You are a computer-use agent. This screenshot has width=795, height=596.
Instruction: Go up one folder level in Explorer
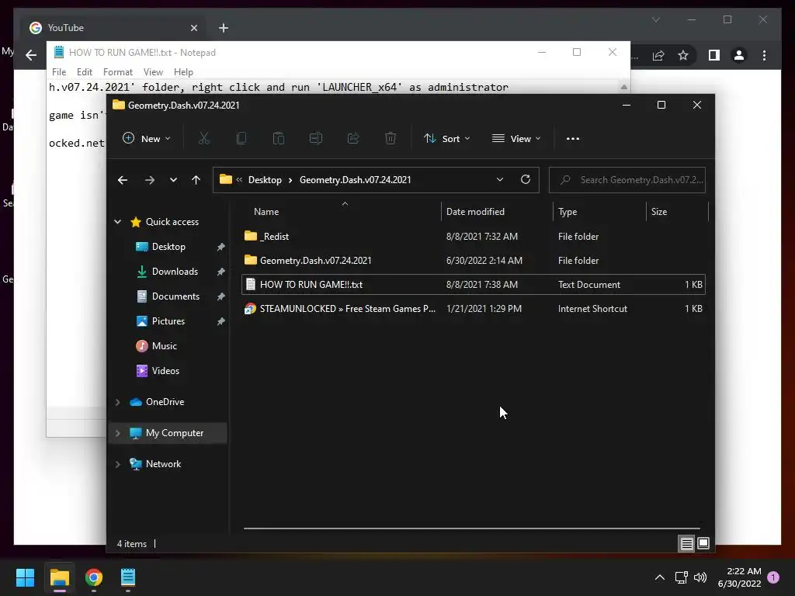[196, 180]
